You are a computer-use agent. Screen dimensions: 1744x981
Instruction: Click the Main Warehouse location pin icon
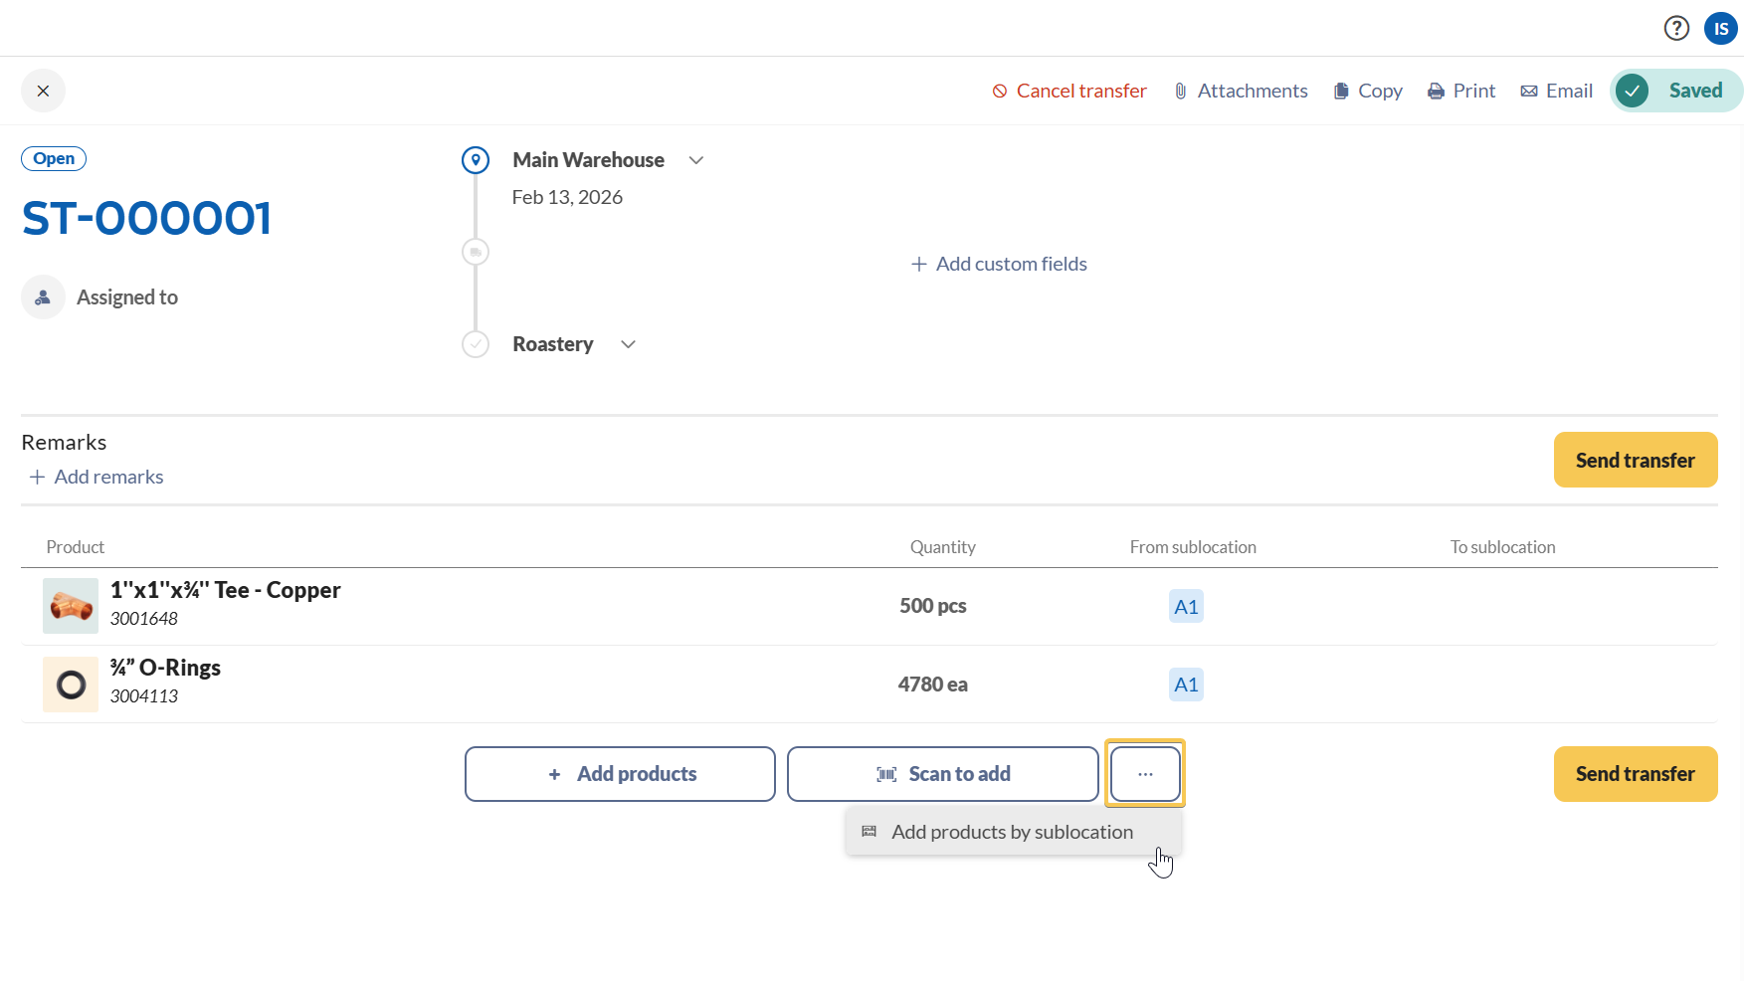(476, 160)
